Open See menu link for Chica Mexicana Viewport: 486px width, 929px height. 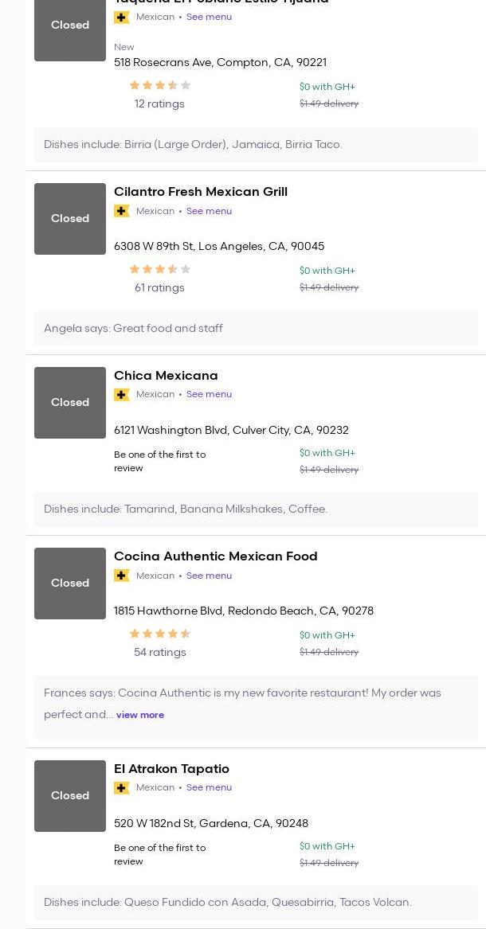209,395
